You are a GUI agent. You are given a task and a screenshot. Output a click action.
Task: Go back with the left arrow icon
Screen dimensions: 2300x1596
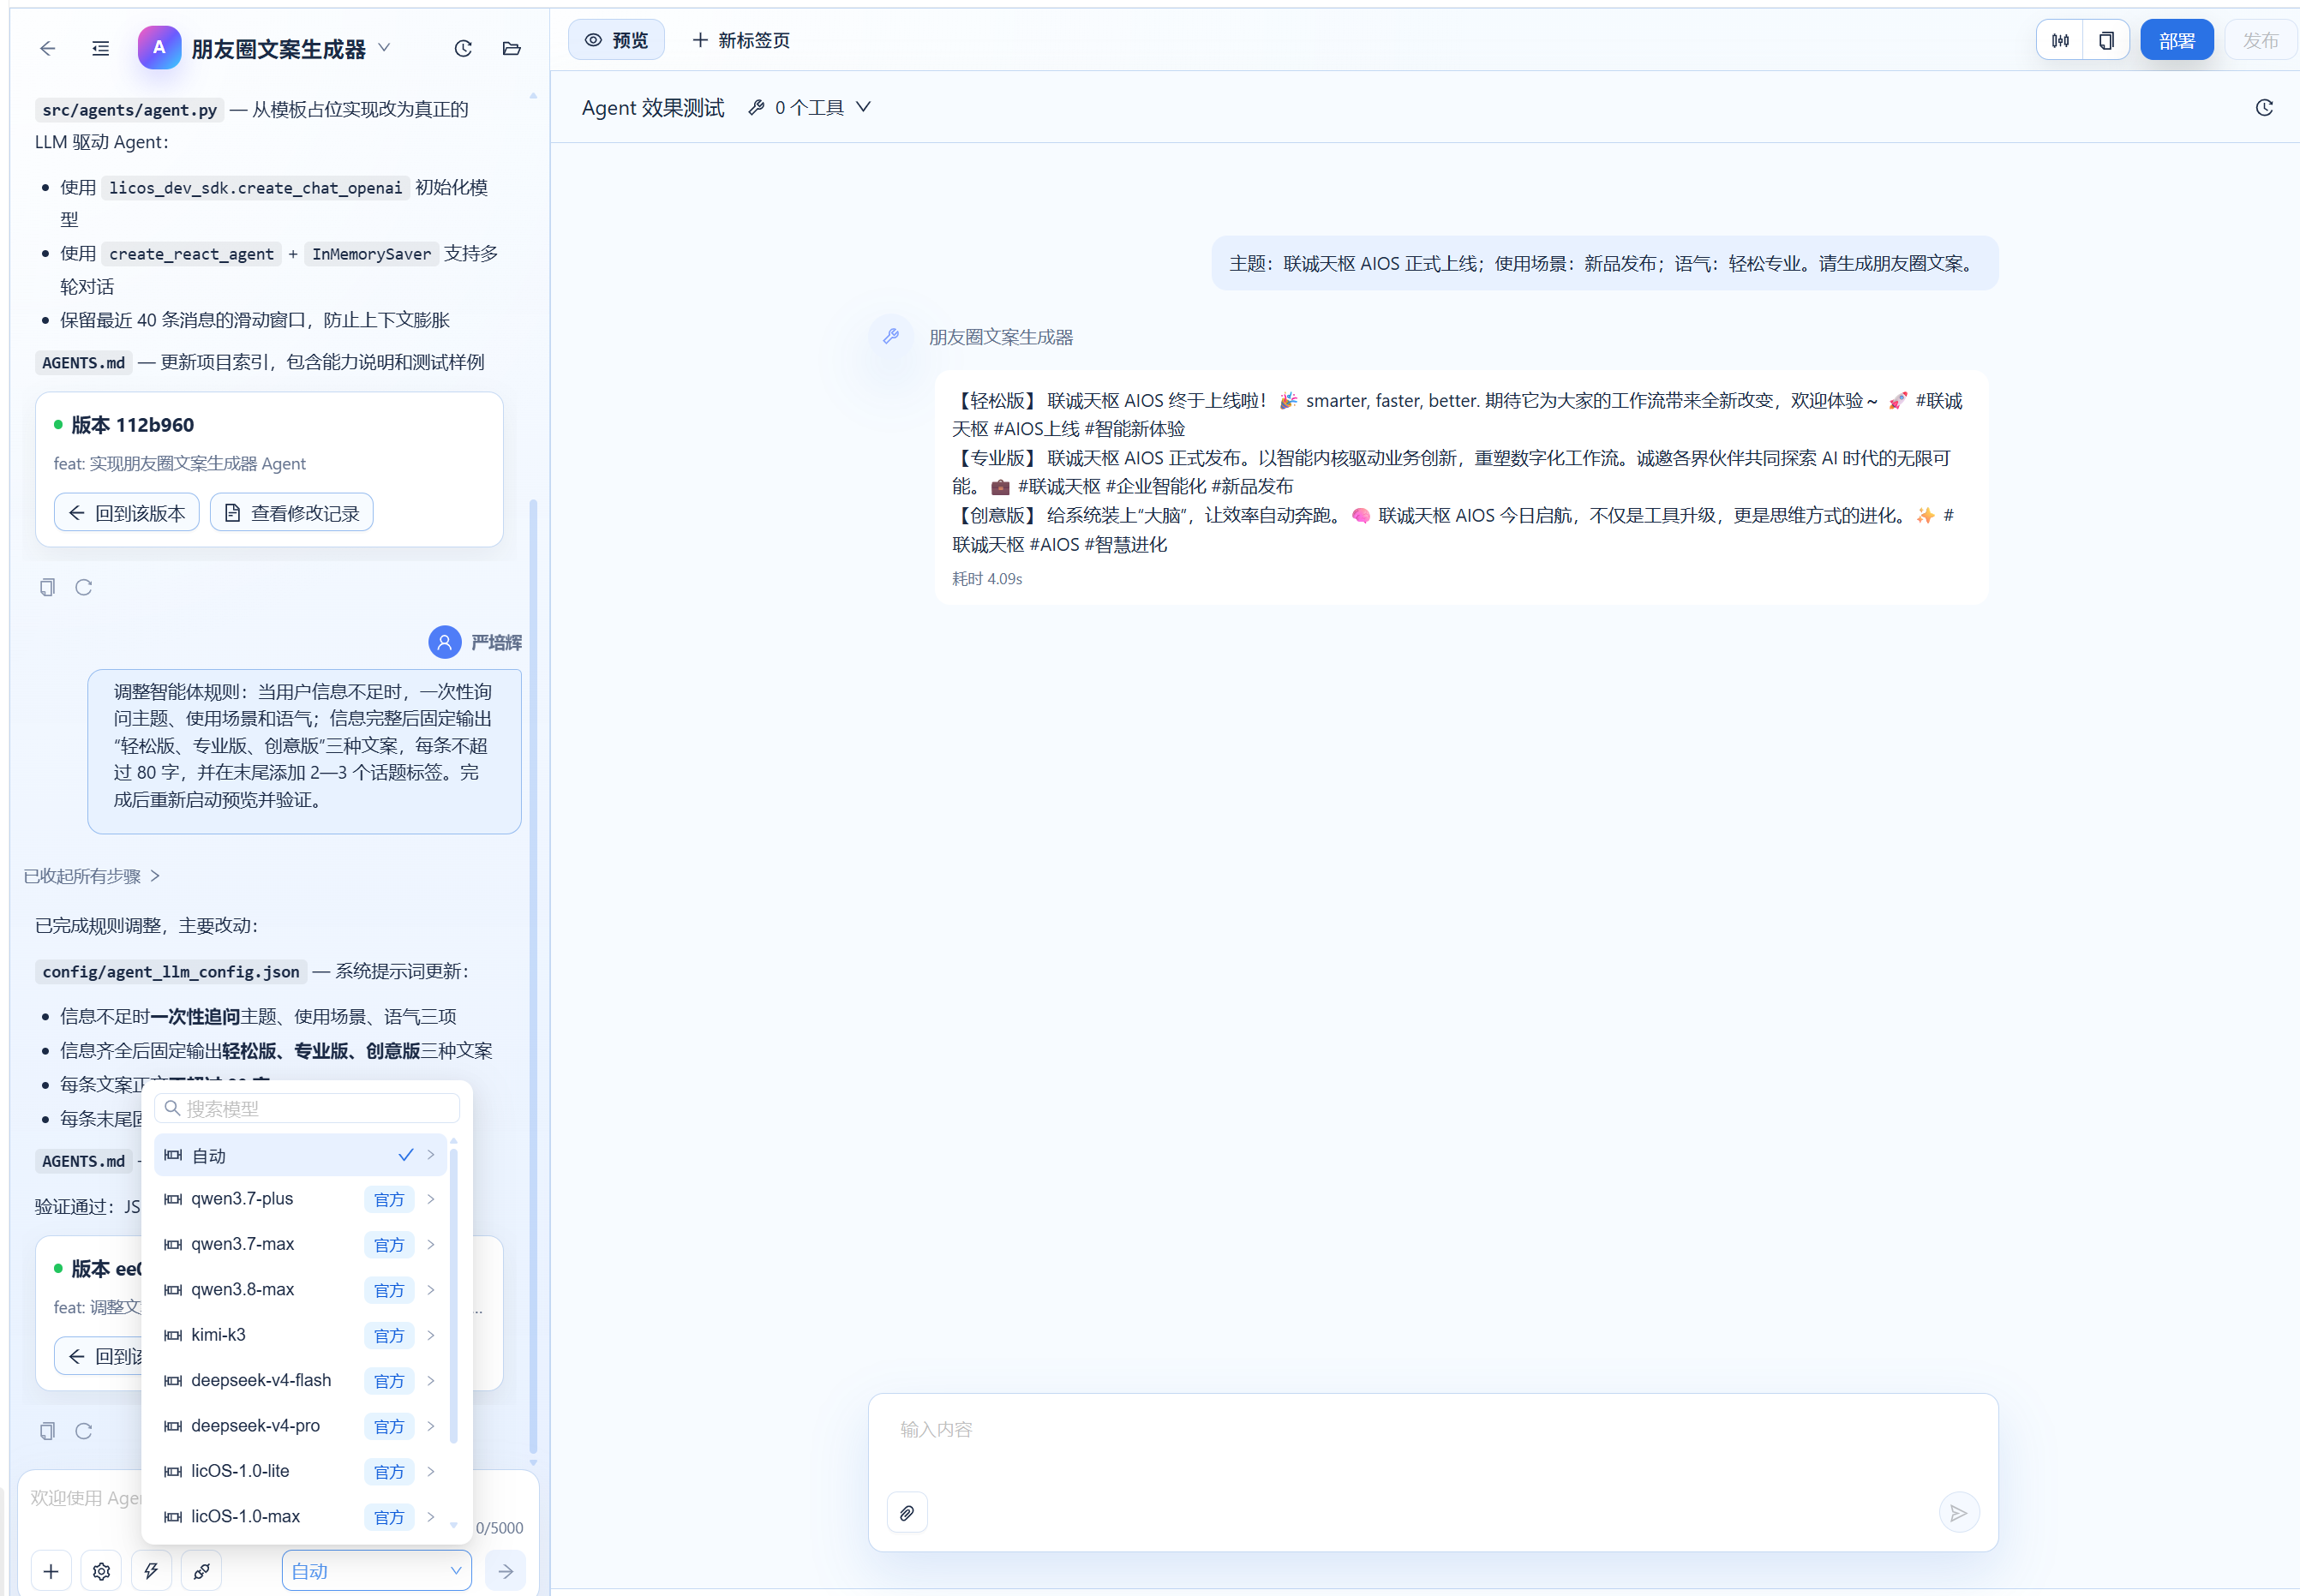coord(47,48)
